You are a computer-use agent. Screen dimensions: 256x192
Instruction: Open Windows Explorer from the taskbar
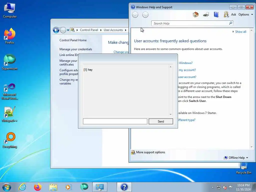[x=53, y=187]
